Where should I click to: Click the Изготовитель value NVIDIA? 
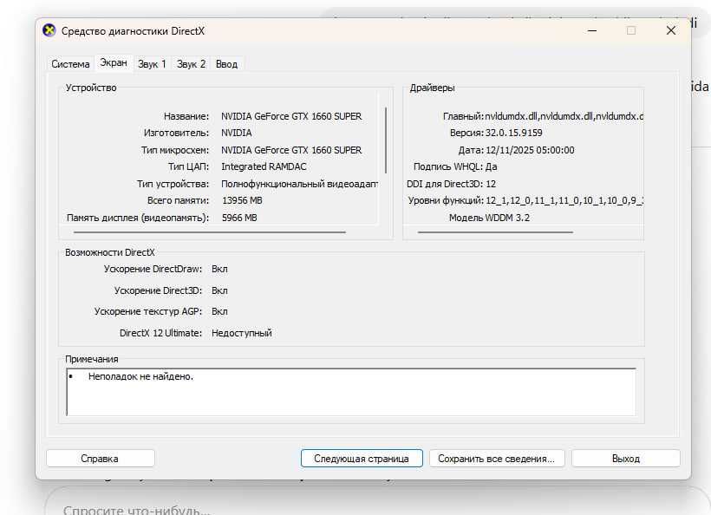click(236, 133)
